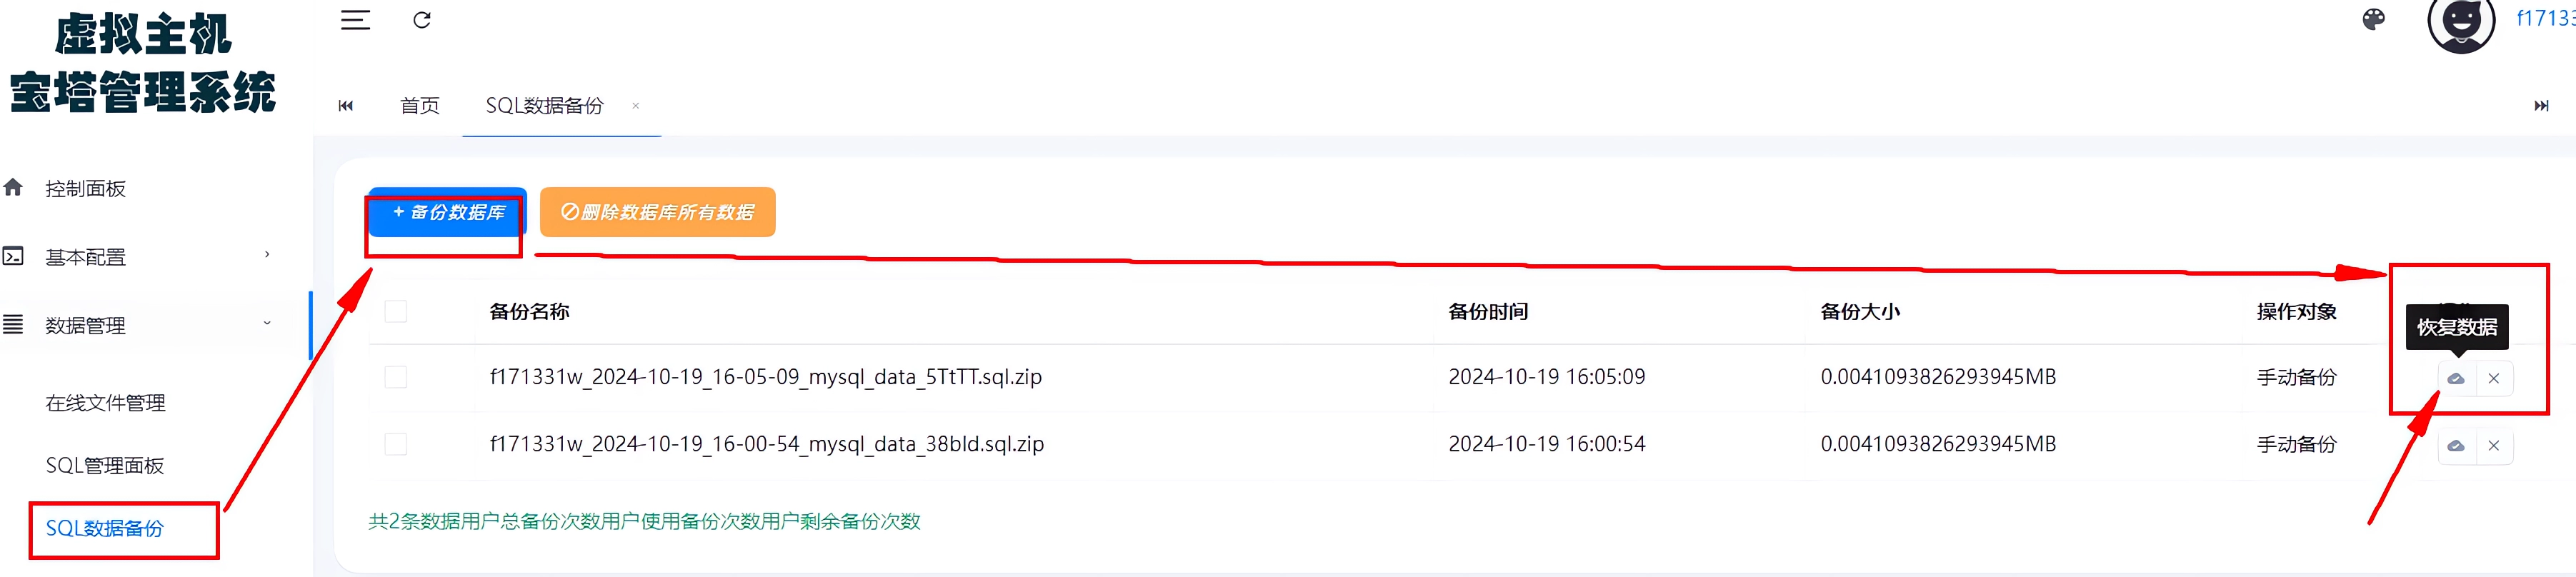Check the 5TtTT.sql.zip backup row
The image size is (2576, 577).
point(396,377)
